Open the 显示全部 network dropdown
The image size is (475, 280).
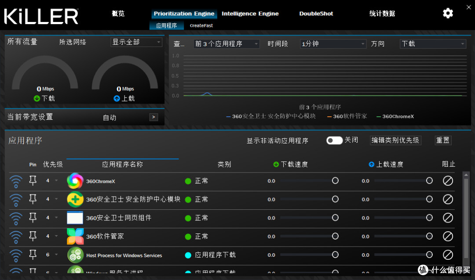[136, 42]
